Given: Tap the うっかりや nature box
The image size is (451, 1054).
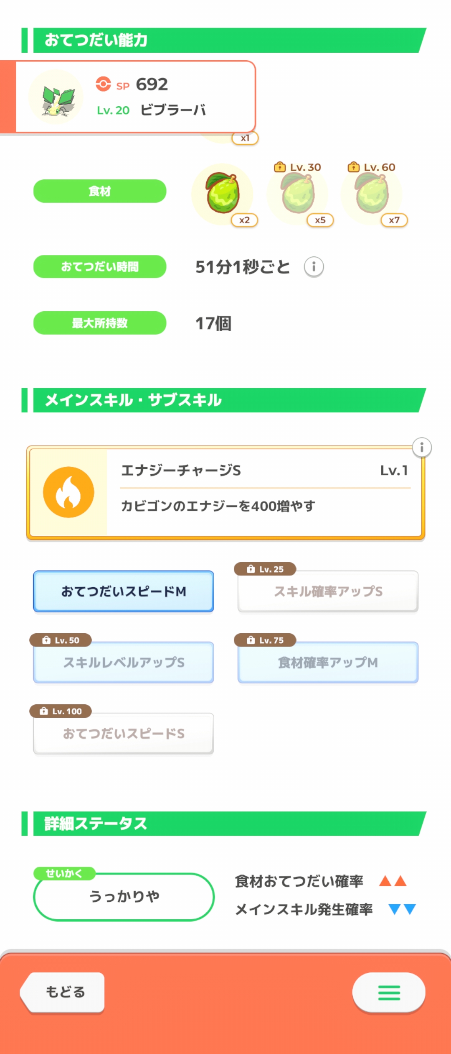Looking at the screenshot, I should (x=124, y=896).
